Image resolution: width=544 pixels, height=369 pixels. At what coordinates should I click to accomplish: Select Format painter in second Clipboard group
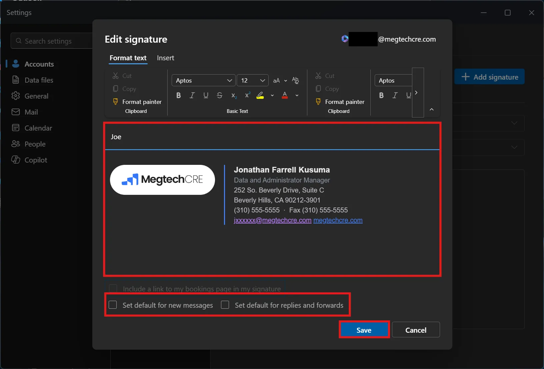[x=340, y=102]
